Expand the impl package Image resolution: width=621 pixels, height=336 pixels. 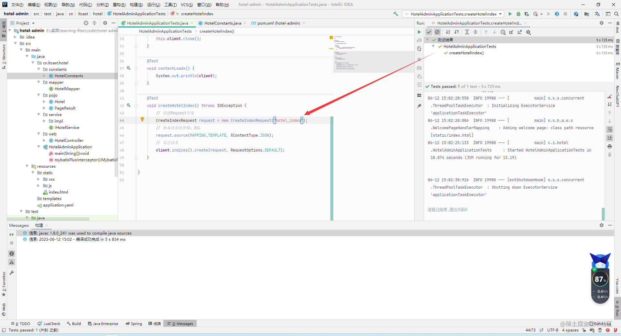tap(45, 121)
